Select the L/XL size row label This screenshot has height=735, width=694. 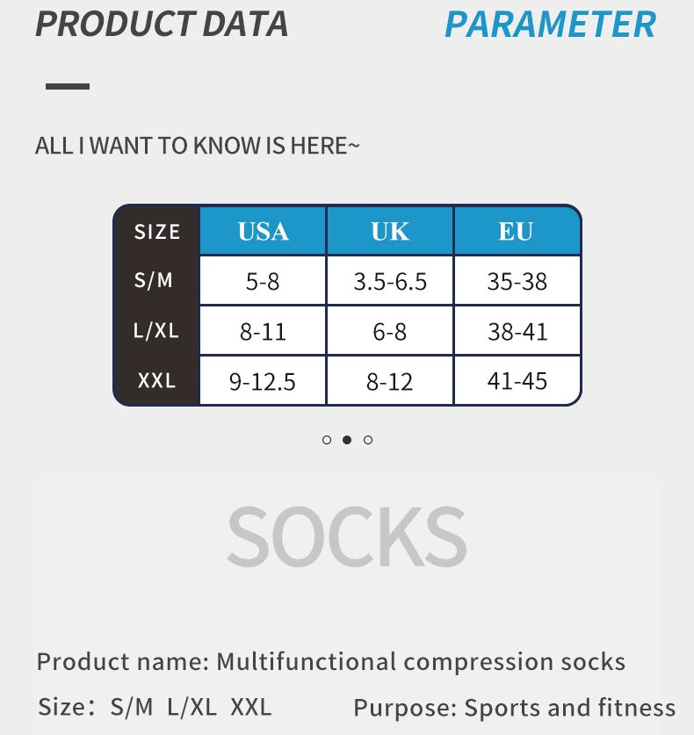tap(155, 331)
